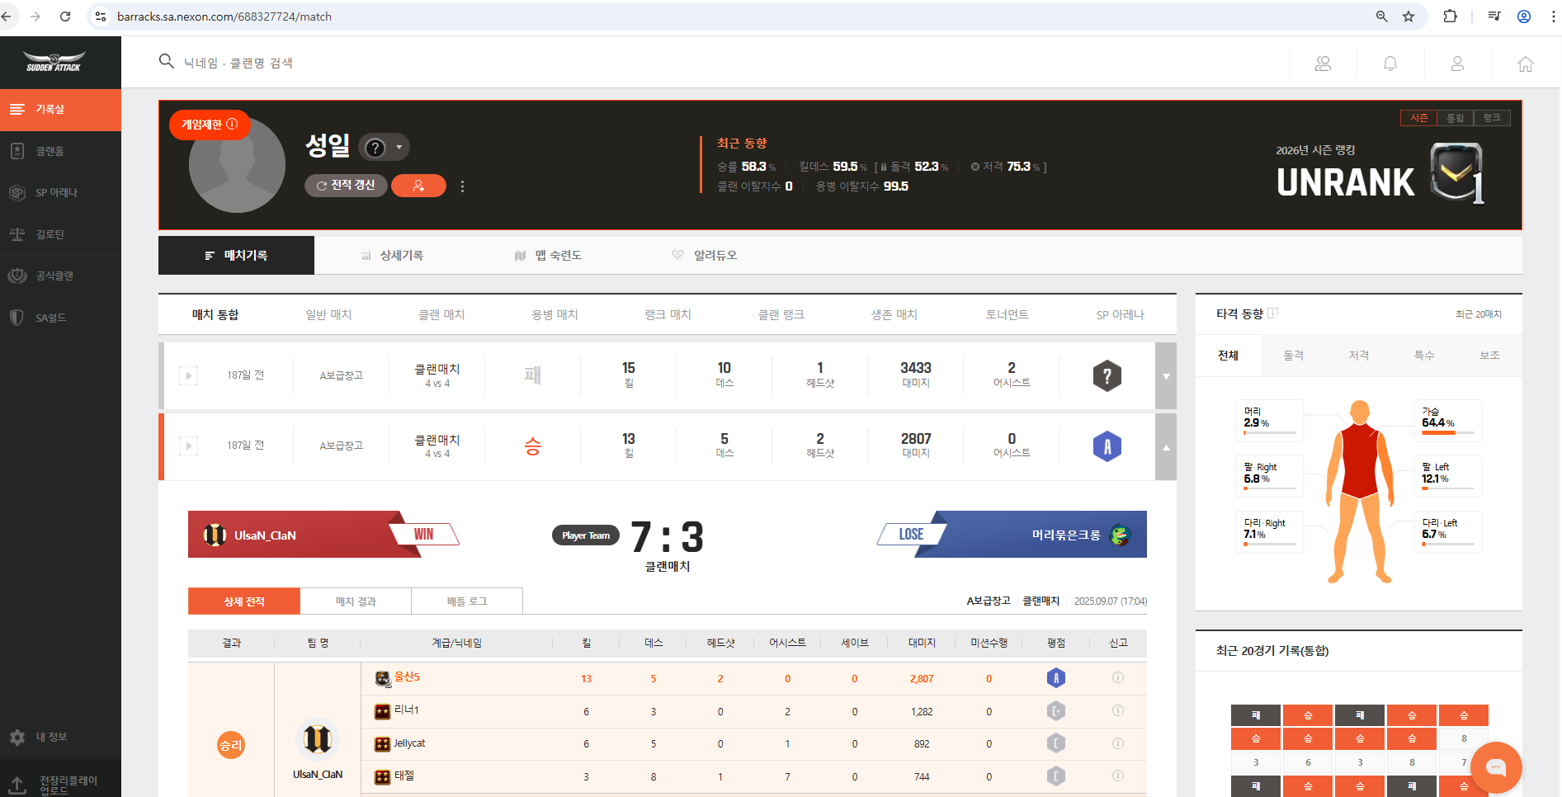Click the orange add-friend icon button
The width and height of the screenshot is (1562, 797).
(418, 186)
